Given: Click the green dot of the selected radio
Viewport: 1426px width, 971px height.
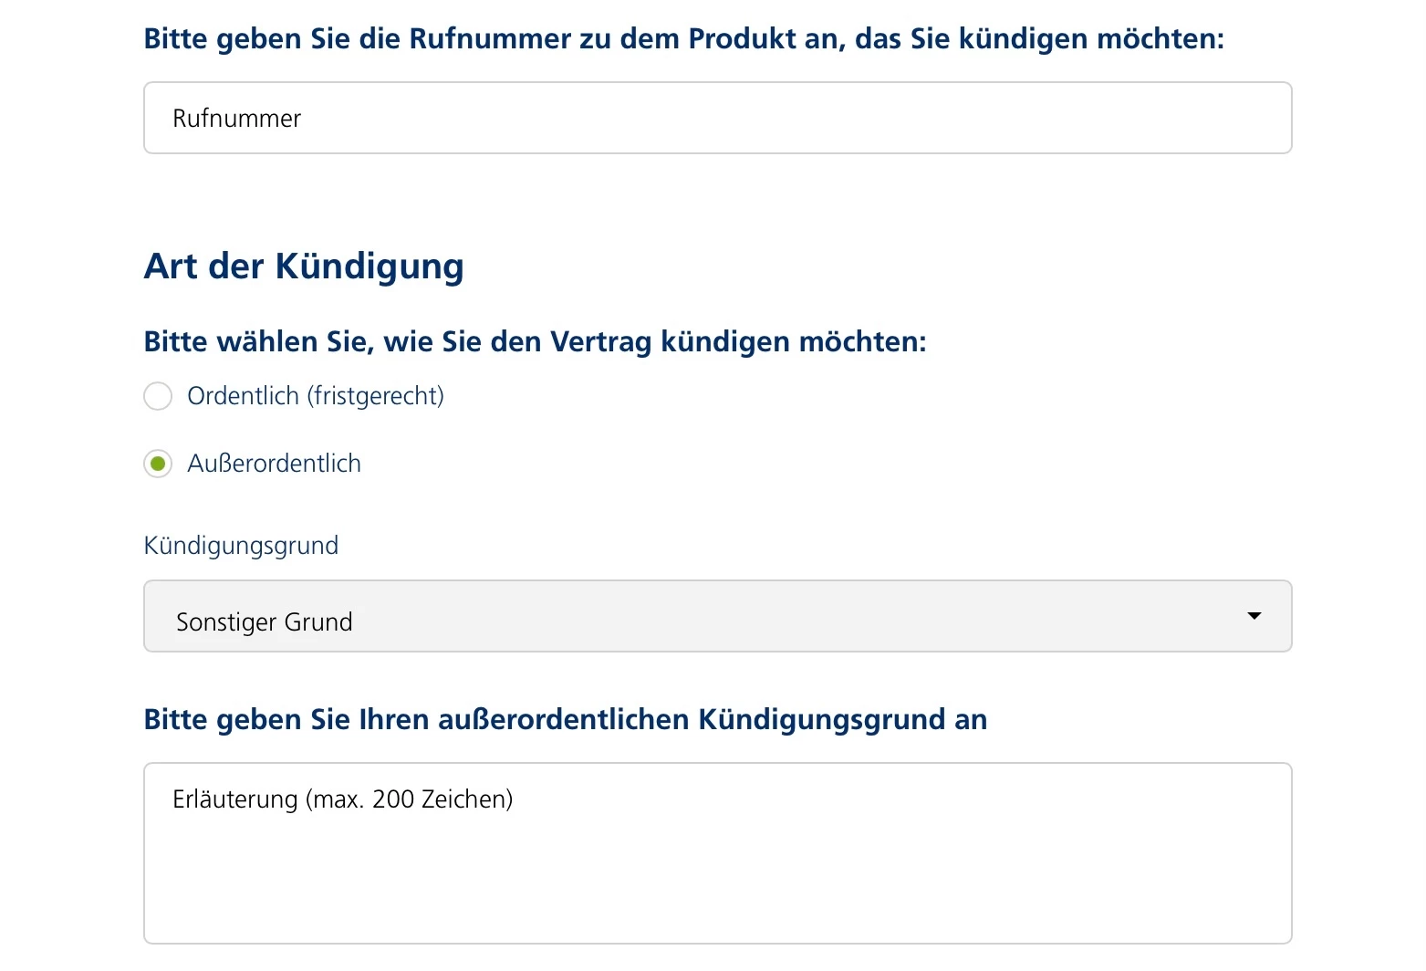Looking at the screenshot, I should point(158,464).
